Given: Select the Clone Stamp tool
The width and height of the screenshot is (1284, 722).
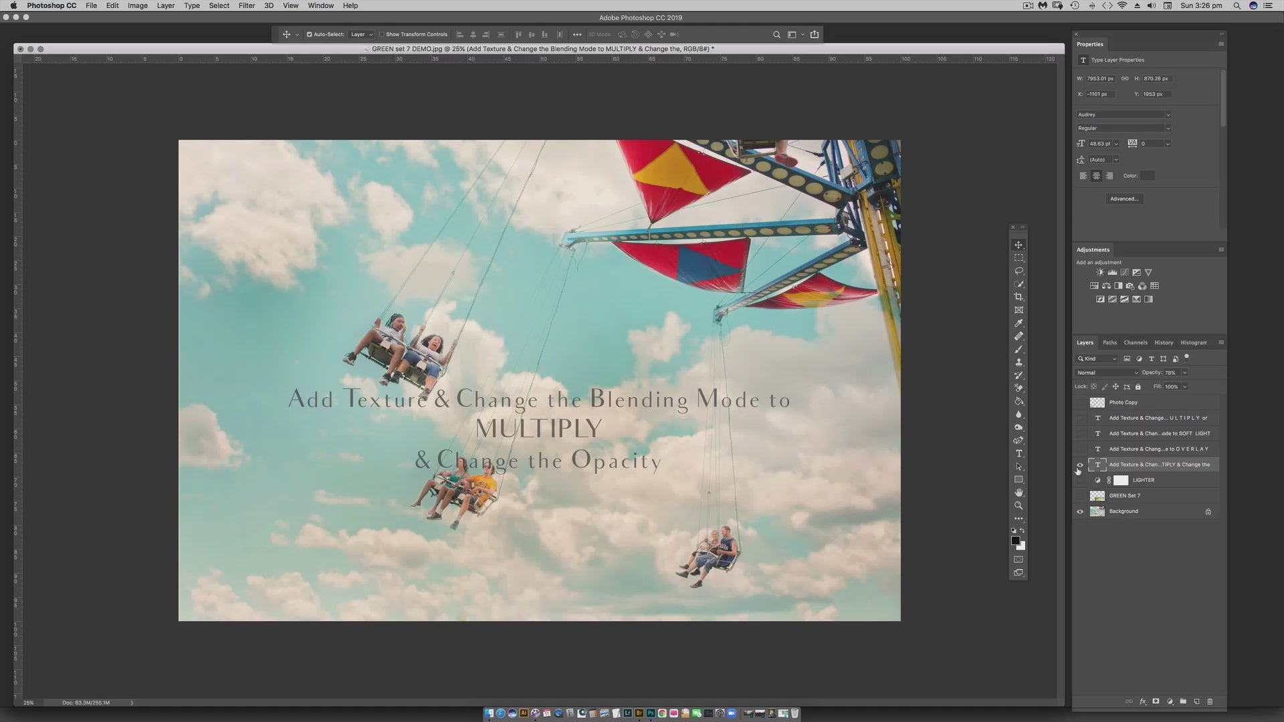Looking at the screenshot, I should pyautogui.click(x=1019, y=362).
